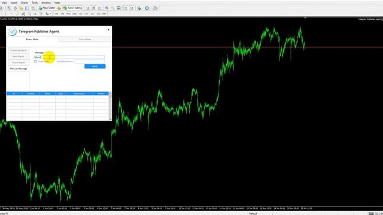383x215 pixels.
Task: Zoom out of the chart
Action: (x=113, y=8)
